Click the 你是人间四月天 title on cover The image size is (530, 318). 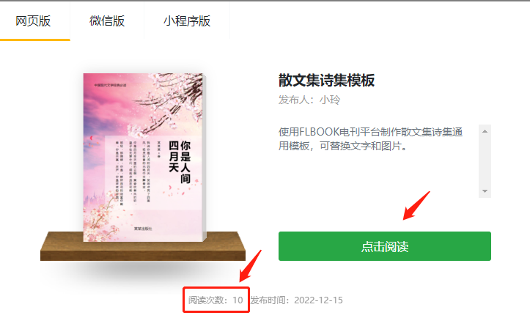pos(180,161)
